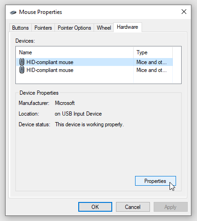Viewport: 197px width, 221px height.
Task: Sort devices by the Name column header
Action: [x=75, y=52]
